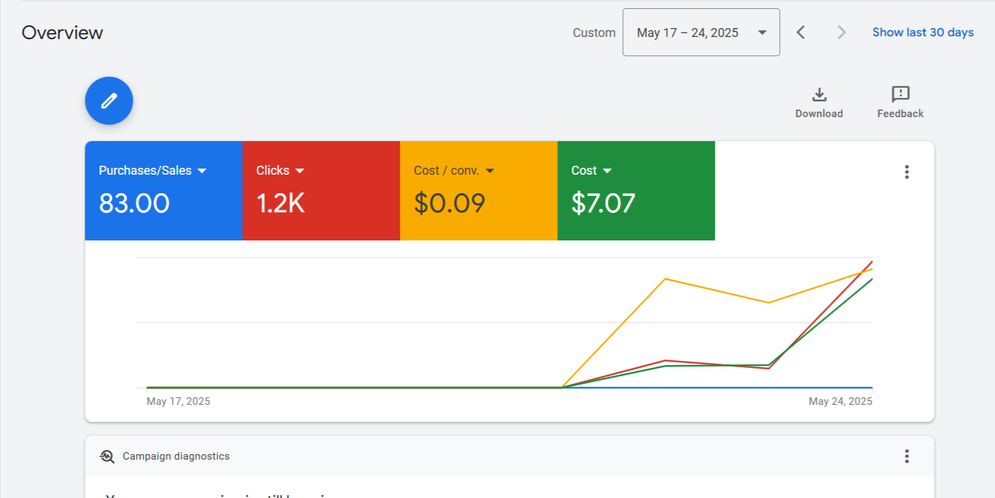995x498 pixels.
Task: Open three-dot menu for Campaign diagnostics
Action: coord(907,456)
